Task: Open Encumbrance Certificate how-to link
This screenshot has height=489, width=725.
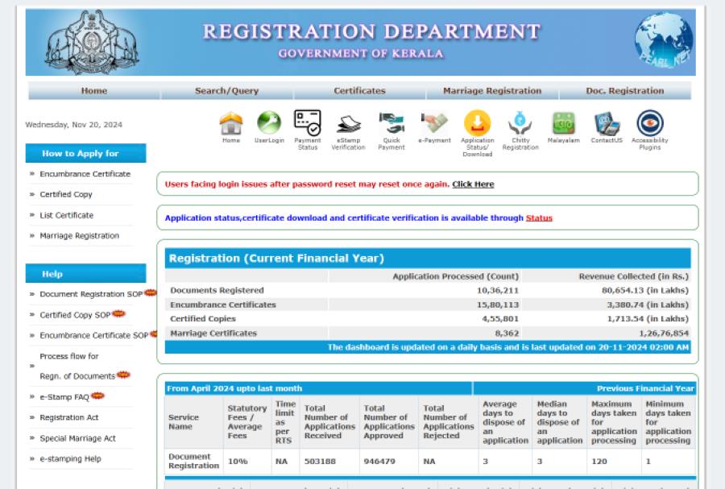Action: point(85,174)
